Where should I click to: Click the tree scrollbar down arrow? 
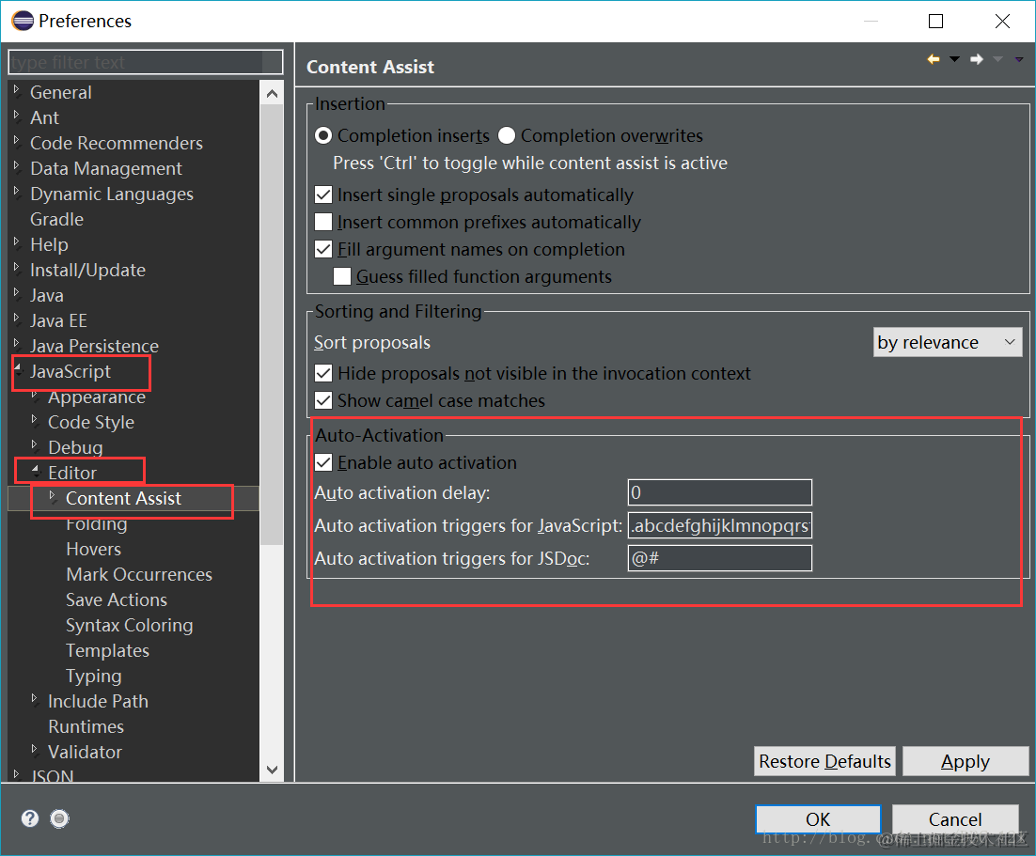click(x=272, y=770)
